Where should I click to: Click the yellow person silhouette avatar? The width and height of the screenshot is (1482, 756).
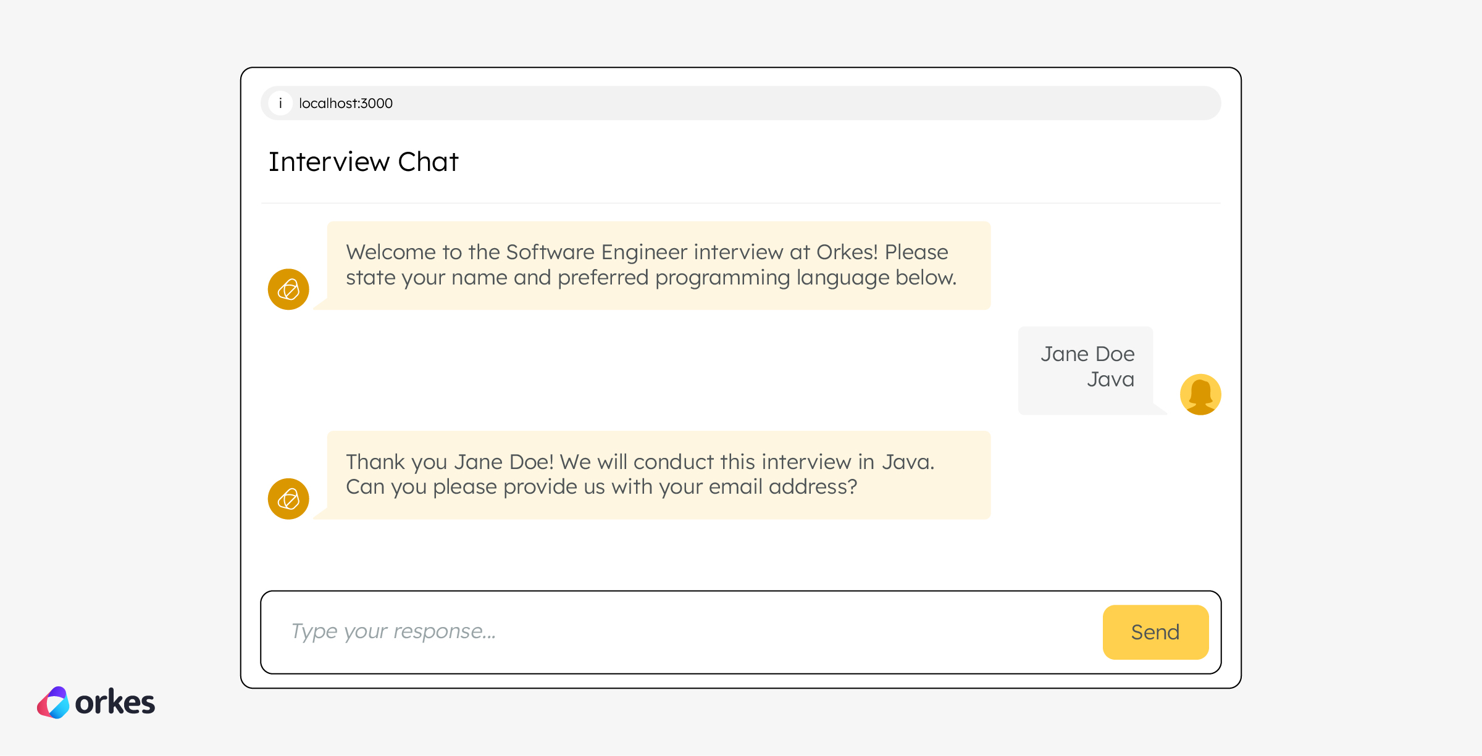click(1200, 393)
